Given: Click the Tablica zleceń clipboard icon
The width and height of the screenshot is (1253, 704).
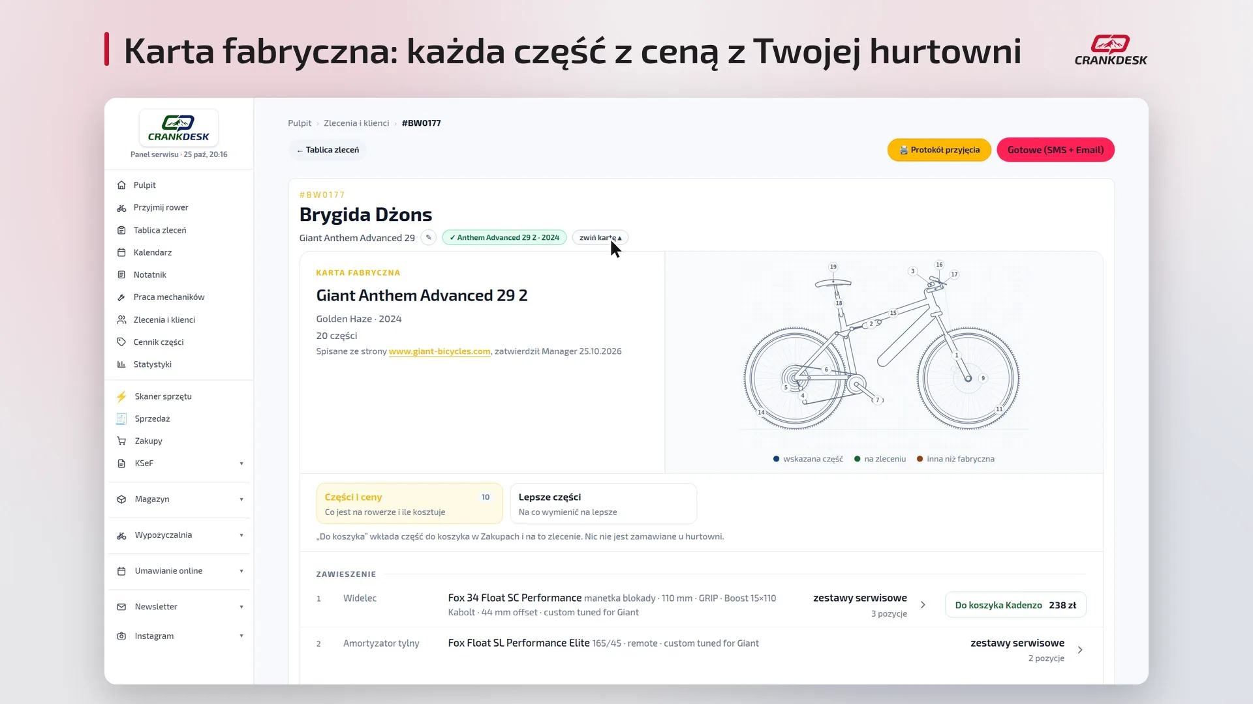Looking at the screenshot, I should (x=121, y=230).
